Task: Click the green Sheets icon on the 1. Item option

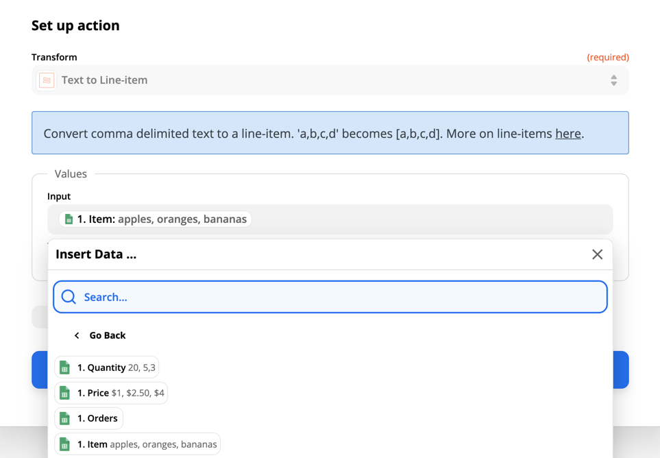Action: pyautogui.click(x=64, y=444)
